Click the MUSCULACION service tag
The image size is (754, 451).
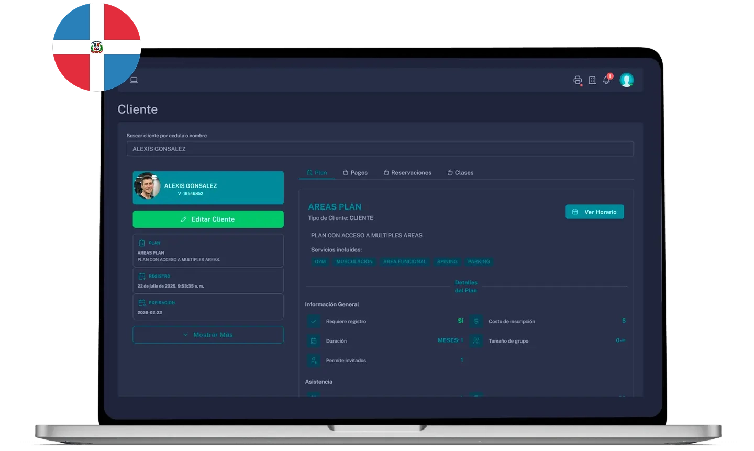[x=354, y=262]
